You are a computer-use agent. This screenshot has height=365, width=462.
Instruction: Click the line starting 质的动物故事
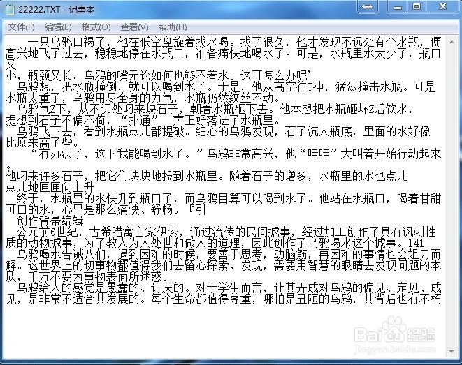pos(215,244)
